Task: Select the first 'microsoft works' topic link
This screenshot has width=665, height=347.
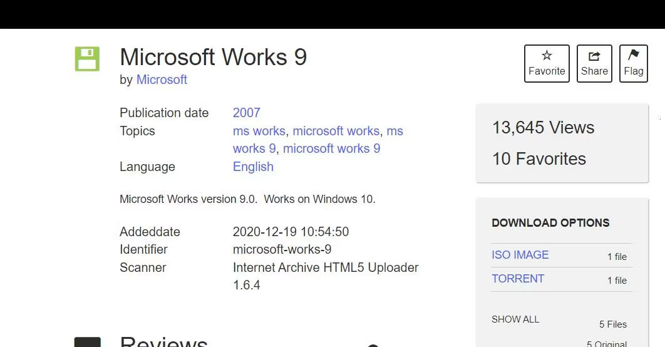Action: tap(336, 131)
